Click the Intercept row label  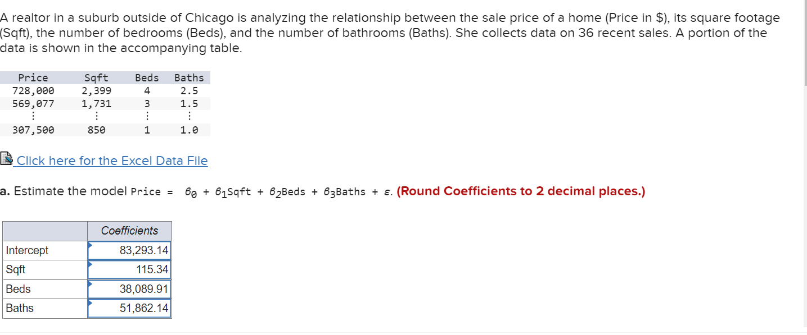(x=26, y=250)
